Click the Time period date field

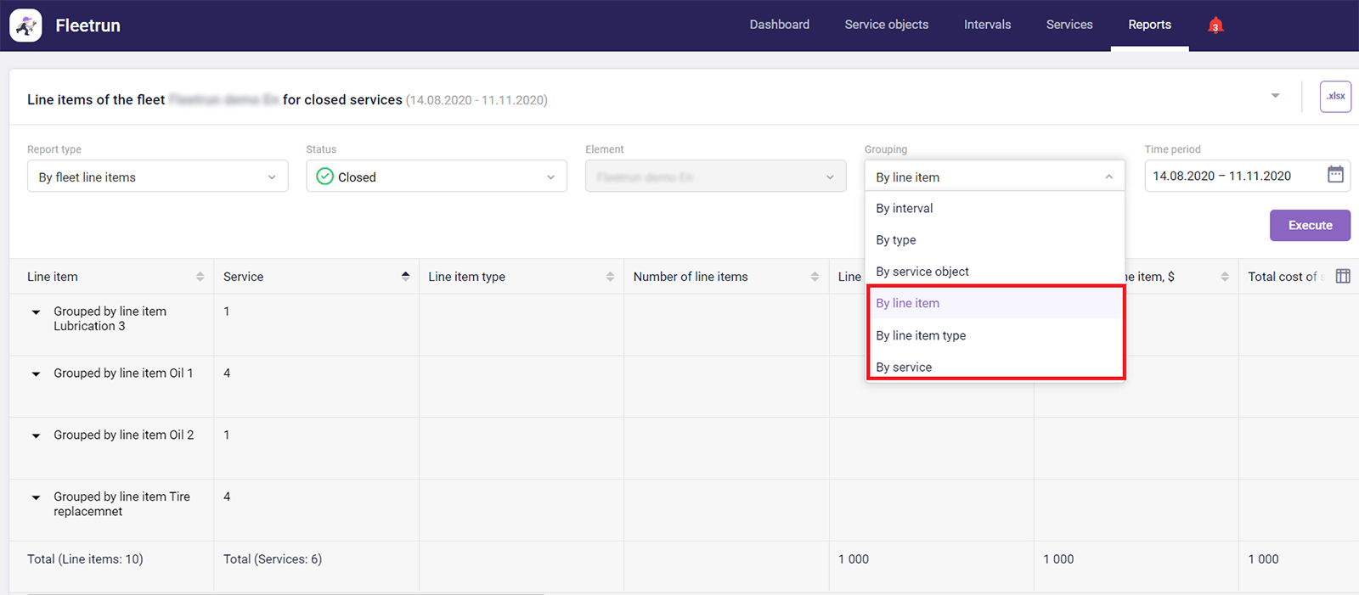tap(1232, 176)
